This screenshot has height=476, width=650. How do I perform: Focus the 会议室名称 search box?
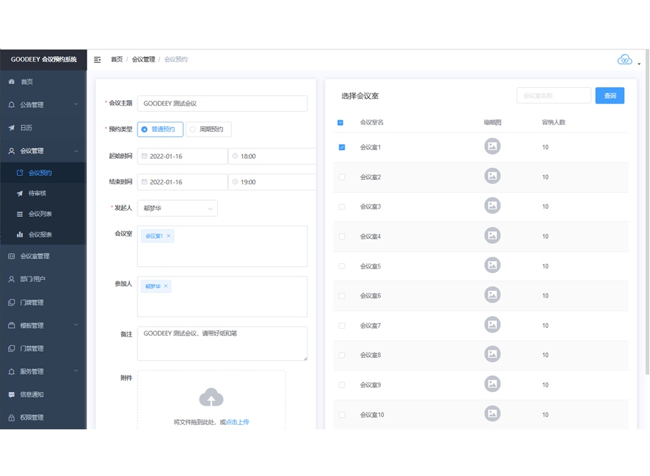point(554,95)
